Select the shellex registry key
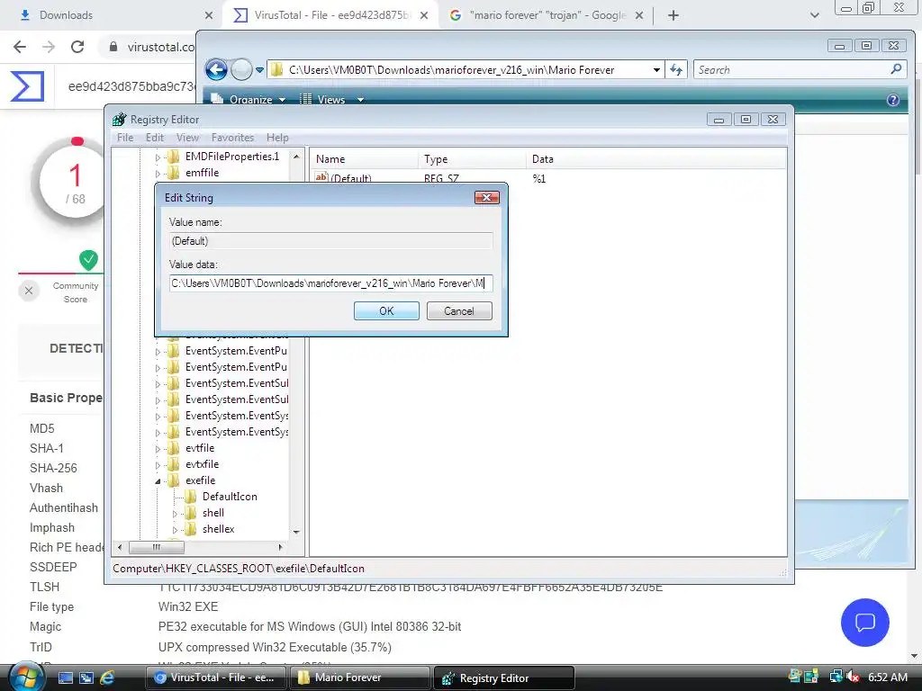 pos(219,529)
